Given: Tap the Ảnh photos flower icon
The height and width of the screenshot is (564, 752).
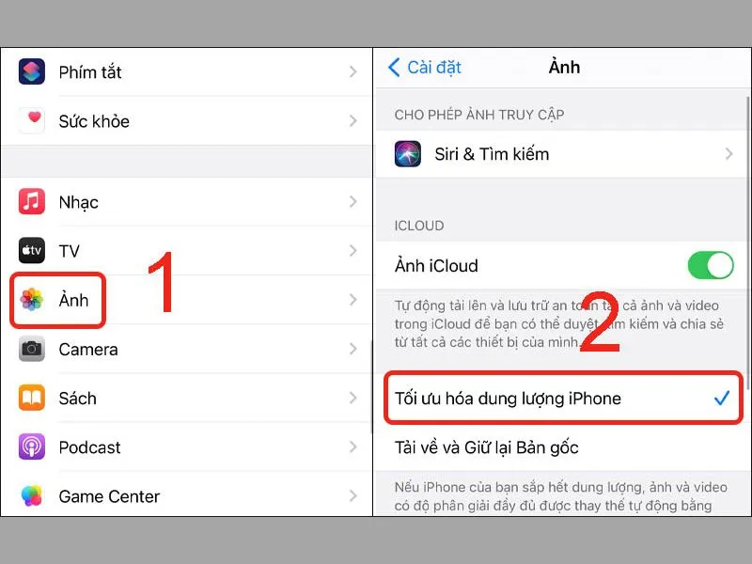Looking at the screenshot, I should pos(32,300).
